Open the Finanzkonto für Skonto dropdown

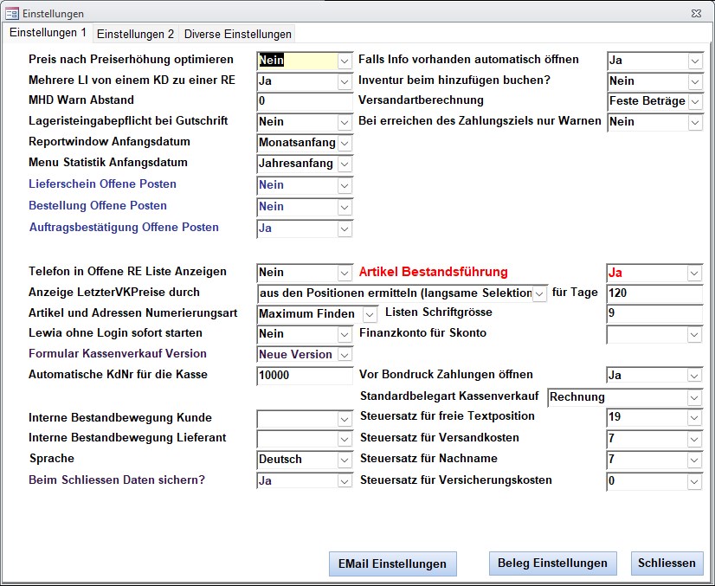[695, 334]
